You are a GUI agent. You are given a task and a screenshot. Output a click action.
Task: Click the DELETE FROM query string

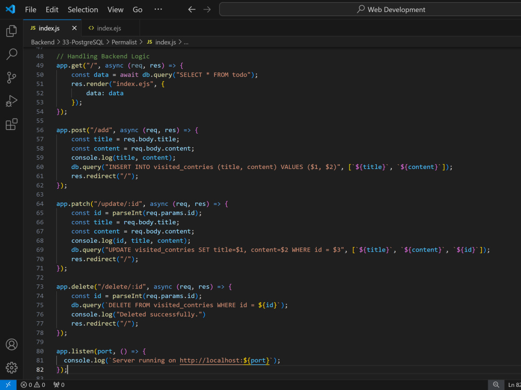click(193, 305)
